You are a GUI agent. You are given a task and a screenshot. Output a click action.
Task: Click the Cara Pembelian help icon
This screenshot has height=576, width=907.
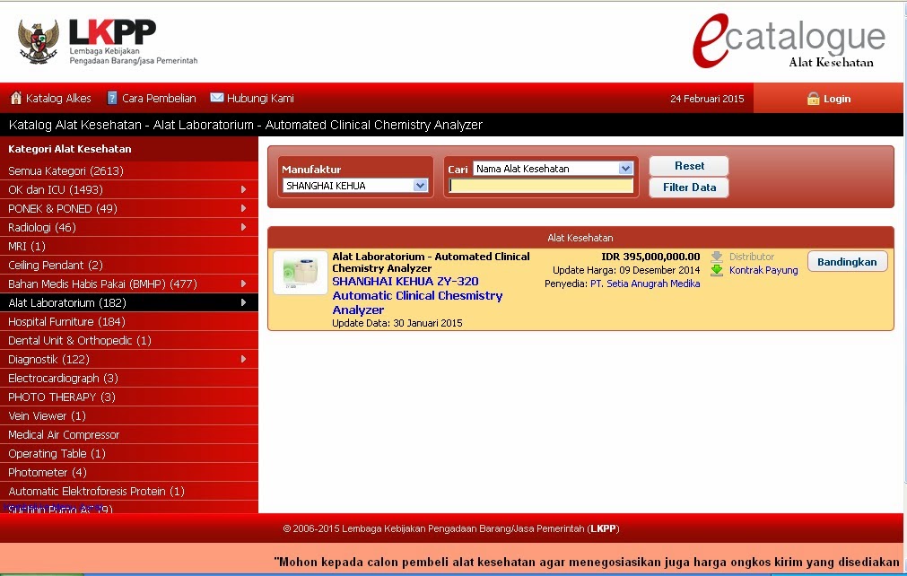tap(112, 99)
